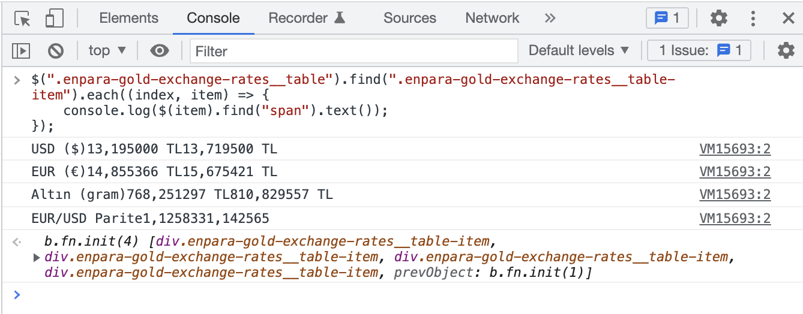
Task: Open the issues badge showing 1 message
Action: [x=667, y=19]
